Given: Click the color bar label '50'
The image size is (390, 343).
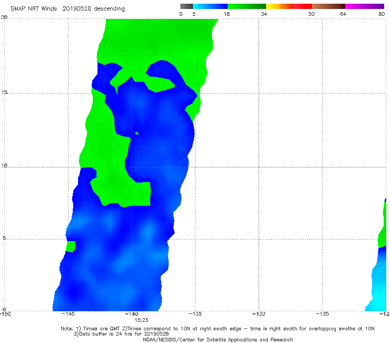Looking at the screenshot, I should pyautogui.click(x=311, y=14).
